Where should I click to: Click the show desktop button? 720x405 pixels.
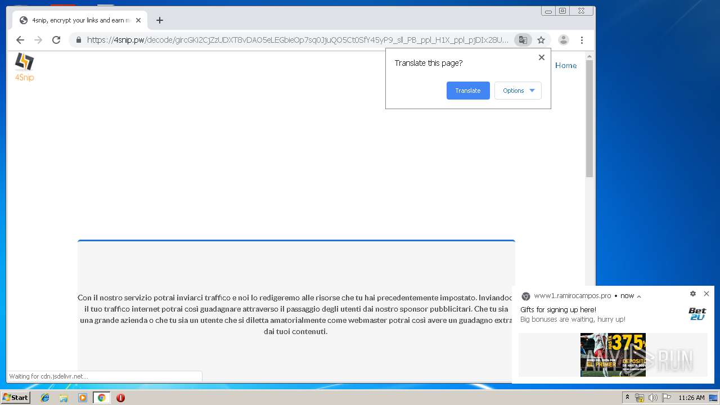(713, 398)
